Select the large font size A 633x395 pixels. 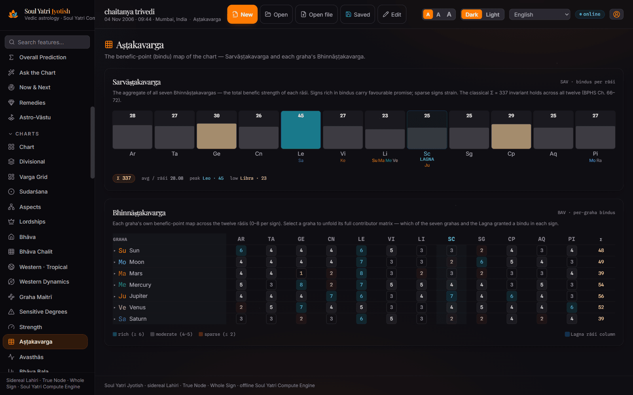coord(449,15)
